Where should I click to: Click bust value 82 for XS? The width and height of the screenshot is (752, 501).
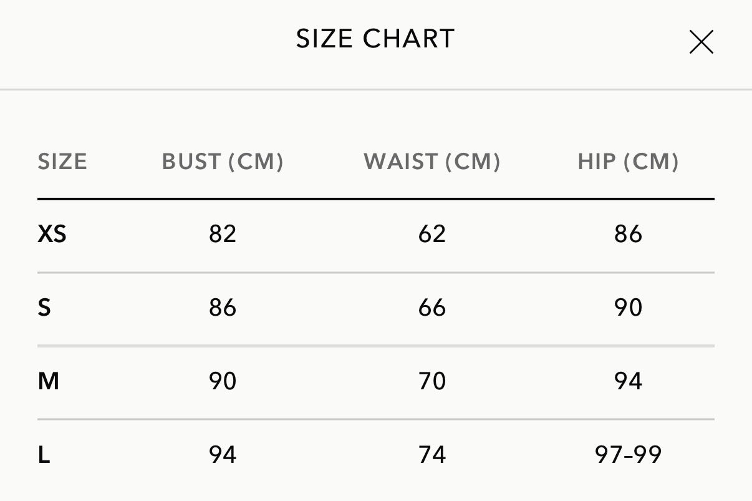[x=223, y=234]
